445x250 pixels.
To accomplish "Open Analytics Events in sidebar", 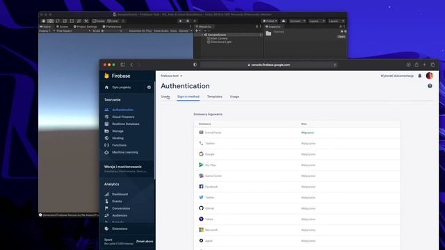I will 117,201.
